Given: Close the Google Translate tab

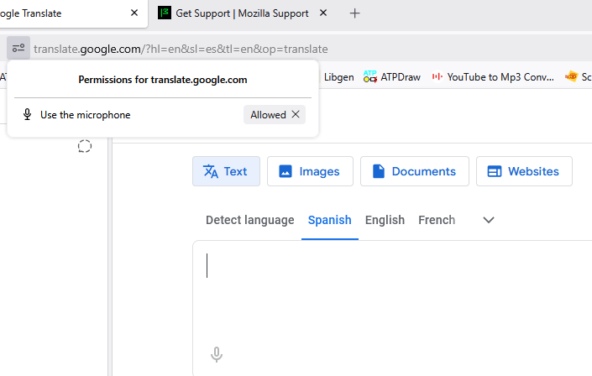Looking at the screenshot, I should [134, 13].
